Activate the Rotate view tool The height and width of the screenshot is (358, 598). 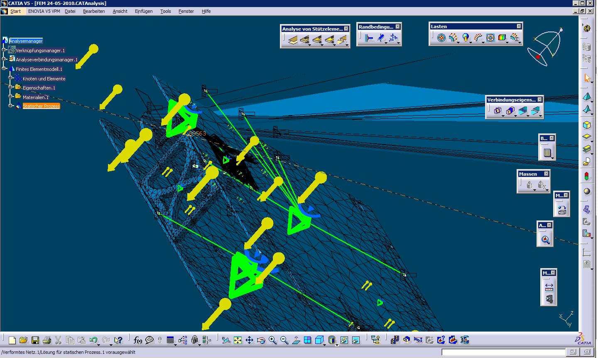coord(261,341)
